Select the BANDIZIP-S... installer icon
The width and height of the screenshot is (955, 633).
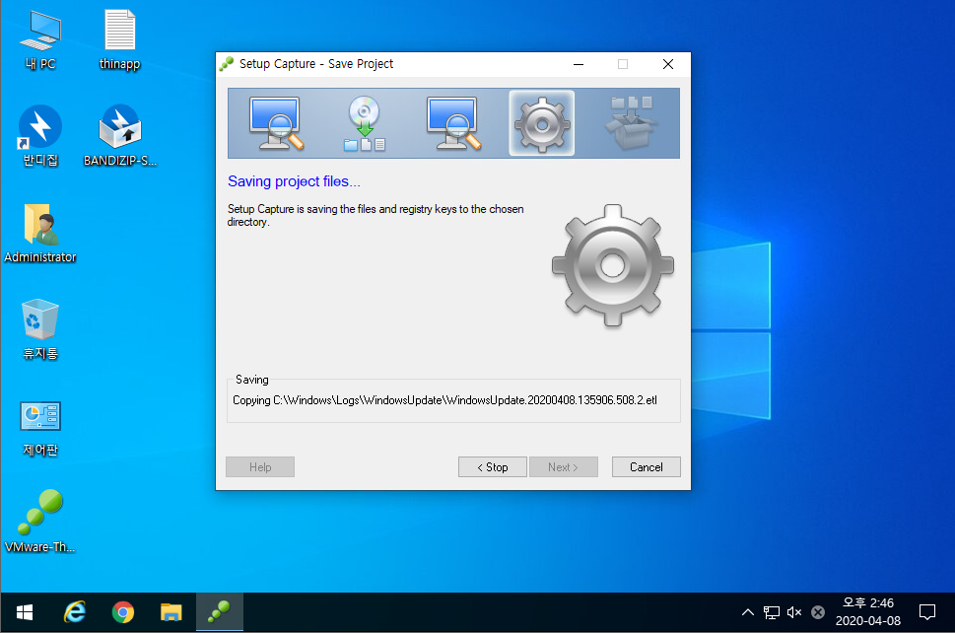120,136
